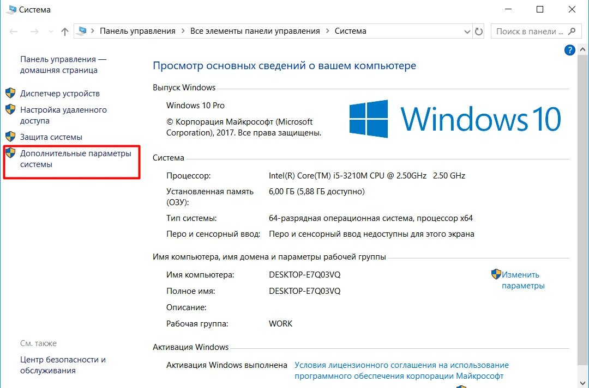Close the Система window

[572, 9]
